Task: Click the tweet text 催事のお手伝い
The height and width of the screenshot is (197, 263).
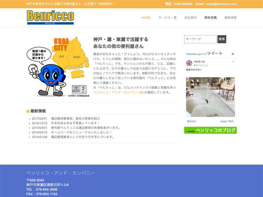Action: click(x=194, y=70)
